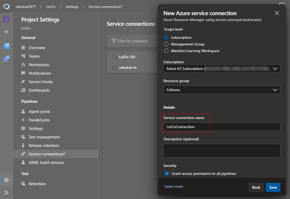Click the filter funnel icon

click(114, 41)
